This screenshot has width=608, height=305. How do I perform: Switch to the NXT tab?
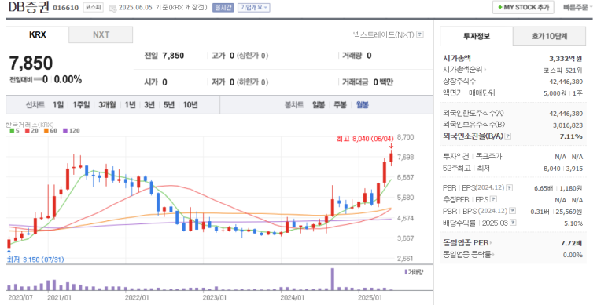tap(101, 34)
